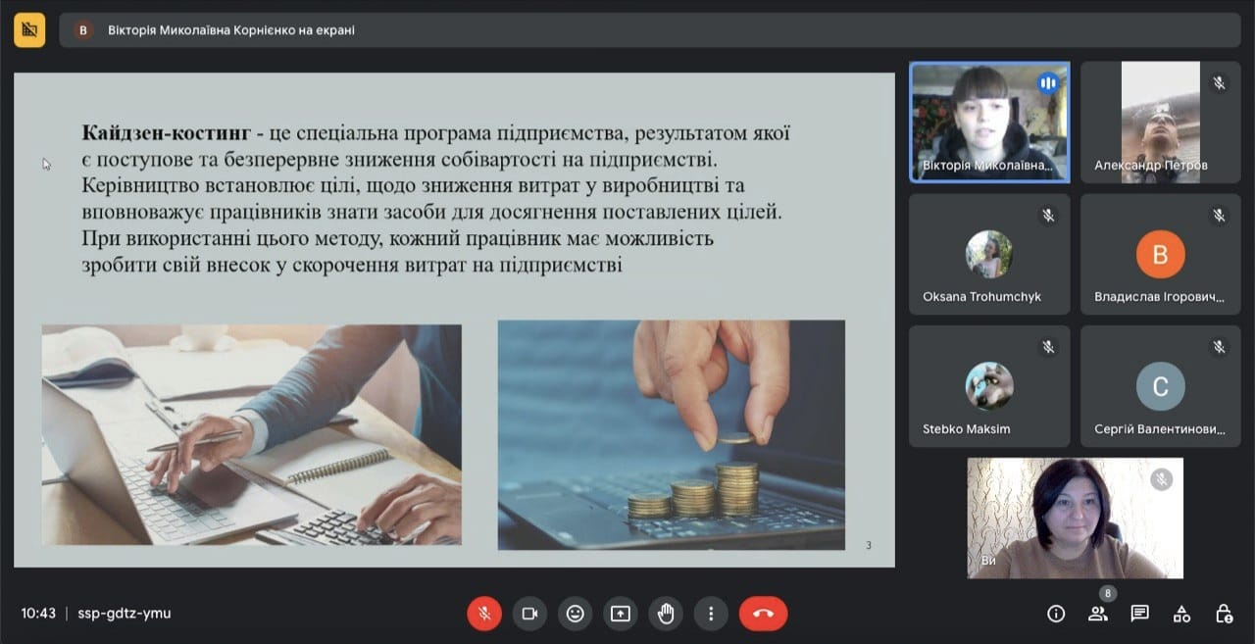The width and height of the screenshot is (1255, 644).
Task: Open host controls lock icon
Action: (x=1224, y=614)
